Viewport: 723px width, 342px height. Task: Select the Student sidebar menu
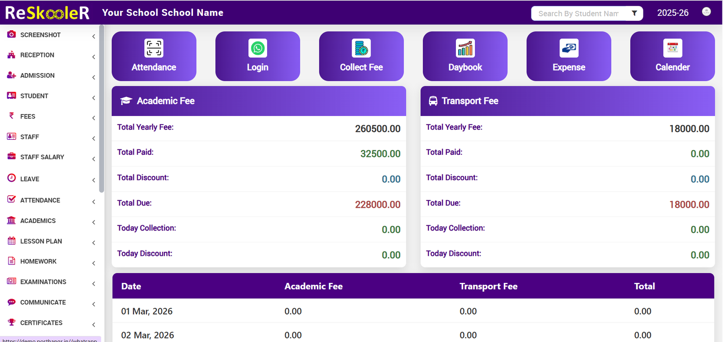pyautogui.click(x=34, y=96)
